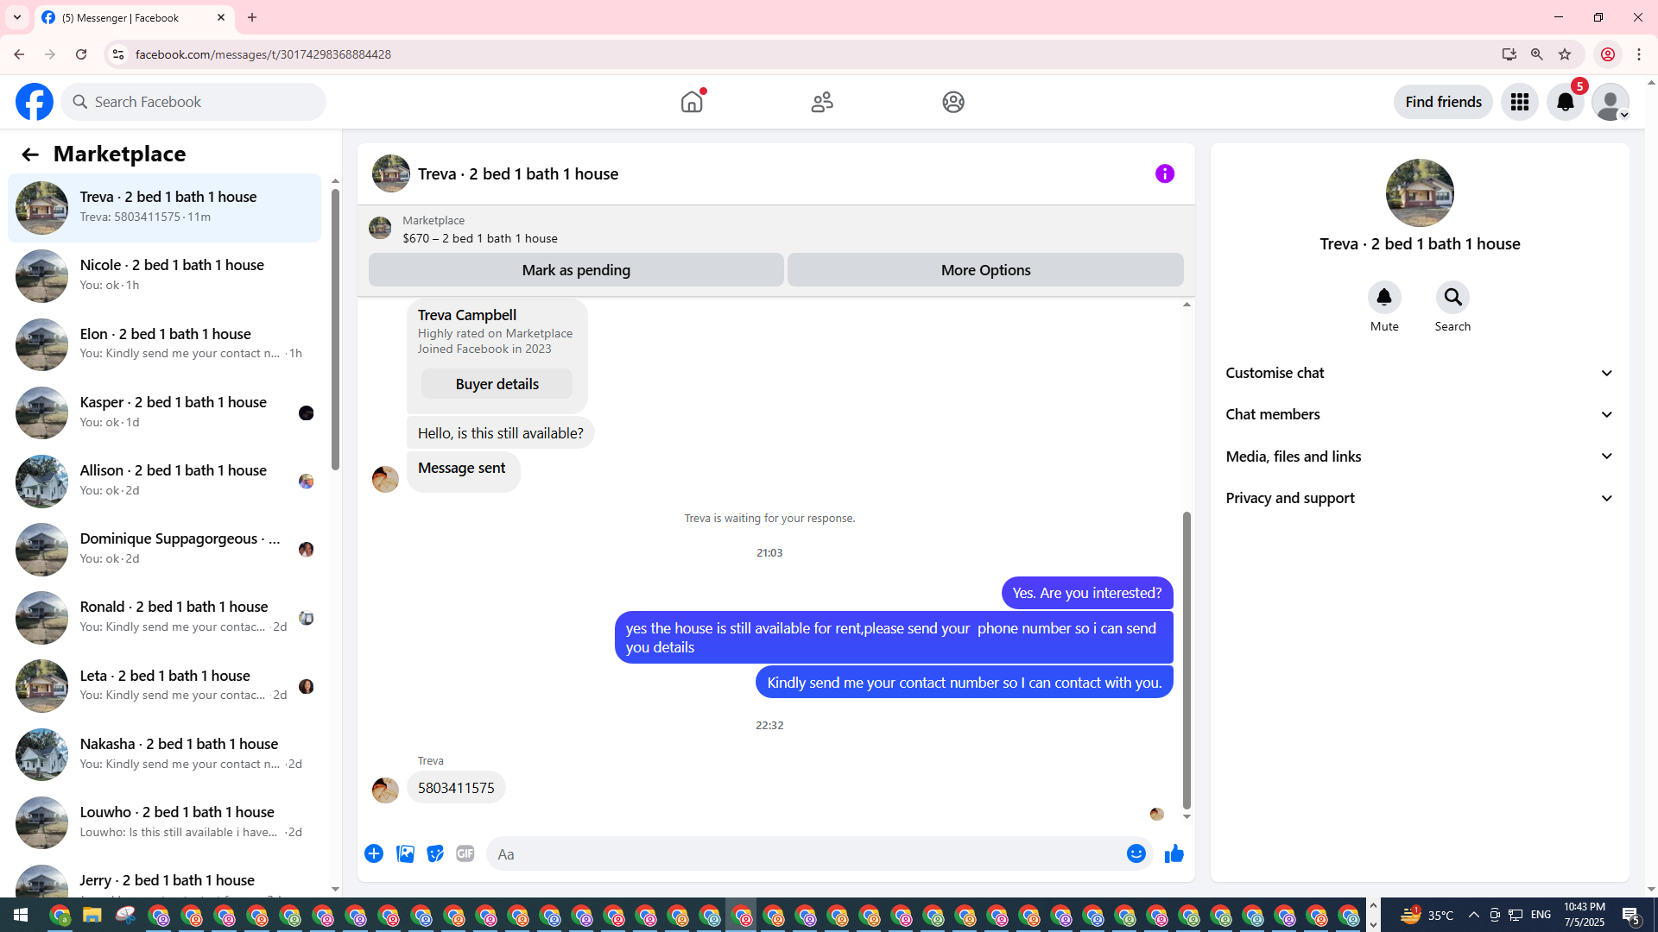This screenshot has height=932, width=1658.
Task: Focus the Aa message input field
Action: [x=803, y=854]
